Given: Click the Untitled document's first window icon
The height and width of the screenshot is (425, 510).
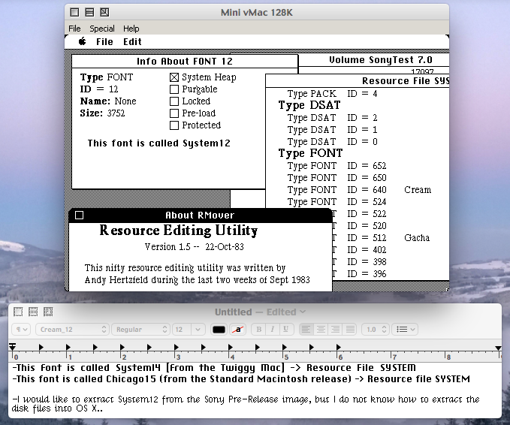Looking at the screenshot, I should tap(18, 312).
